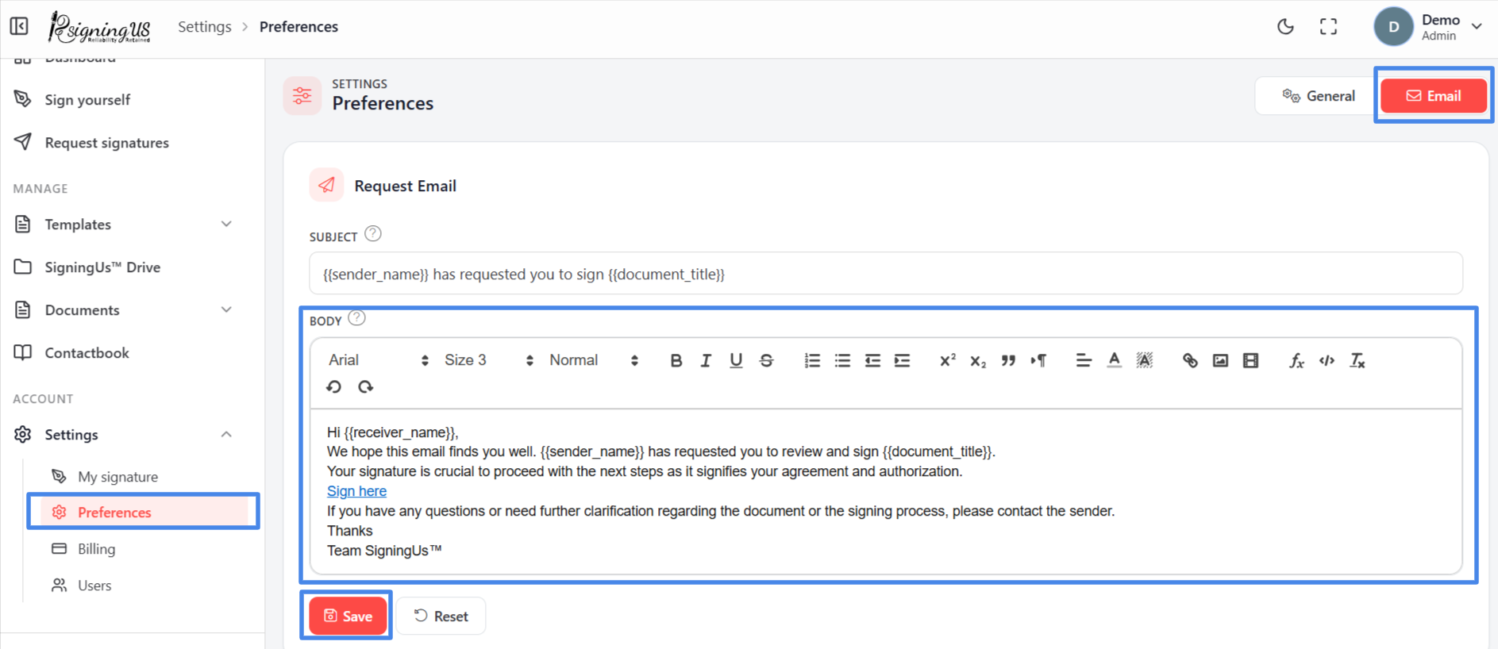Open text alignment options
1498x649 pixels.
click(1084, 360)
